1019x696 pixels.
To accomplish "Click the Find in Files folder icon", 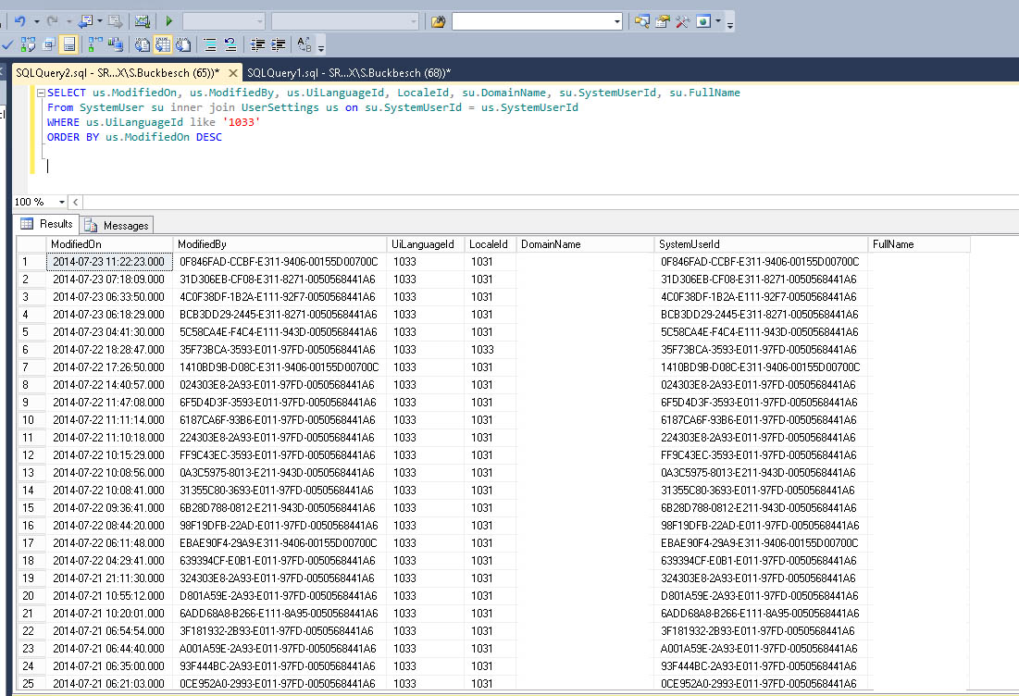I will [438, 20].
